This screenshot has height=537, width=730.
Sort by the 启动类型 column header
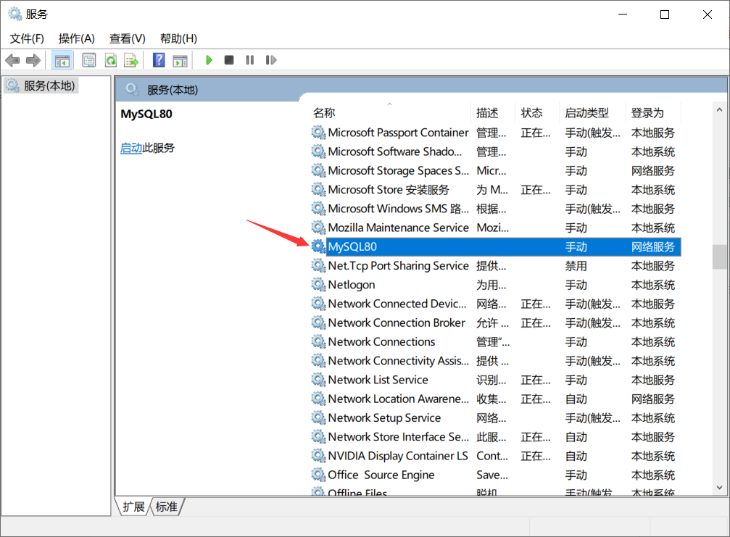[592, 112]
